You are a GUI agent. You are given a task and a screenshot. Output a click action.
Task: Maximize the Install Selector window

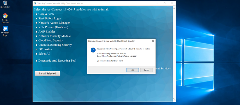pos(165,3)
